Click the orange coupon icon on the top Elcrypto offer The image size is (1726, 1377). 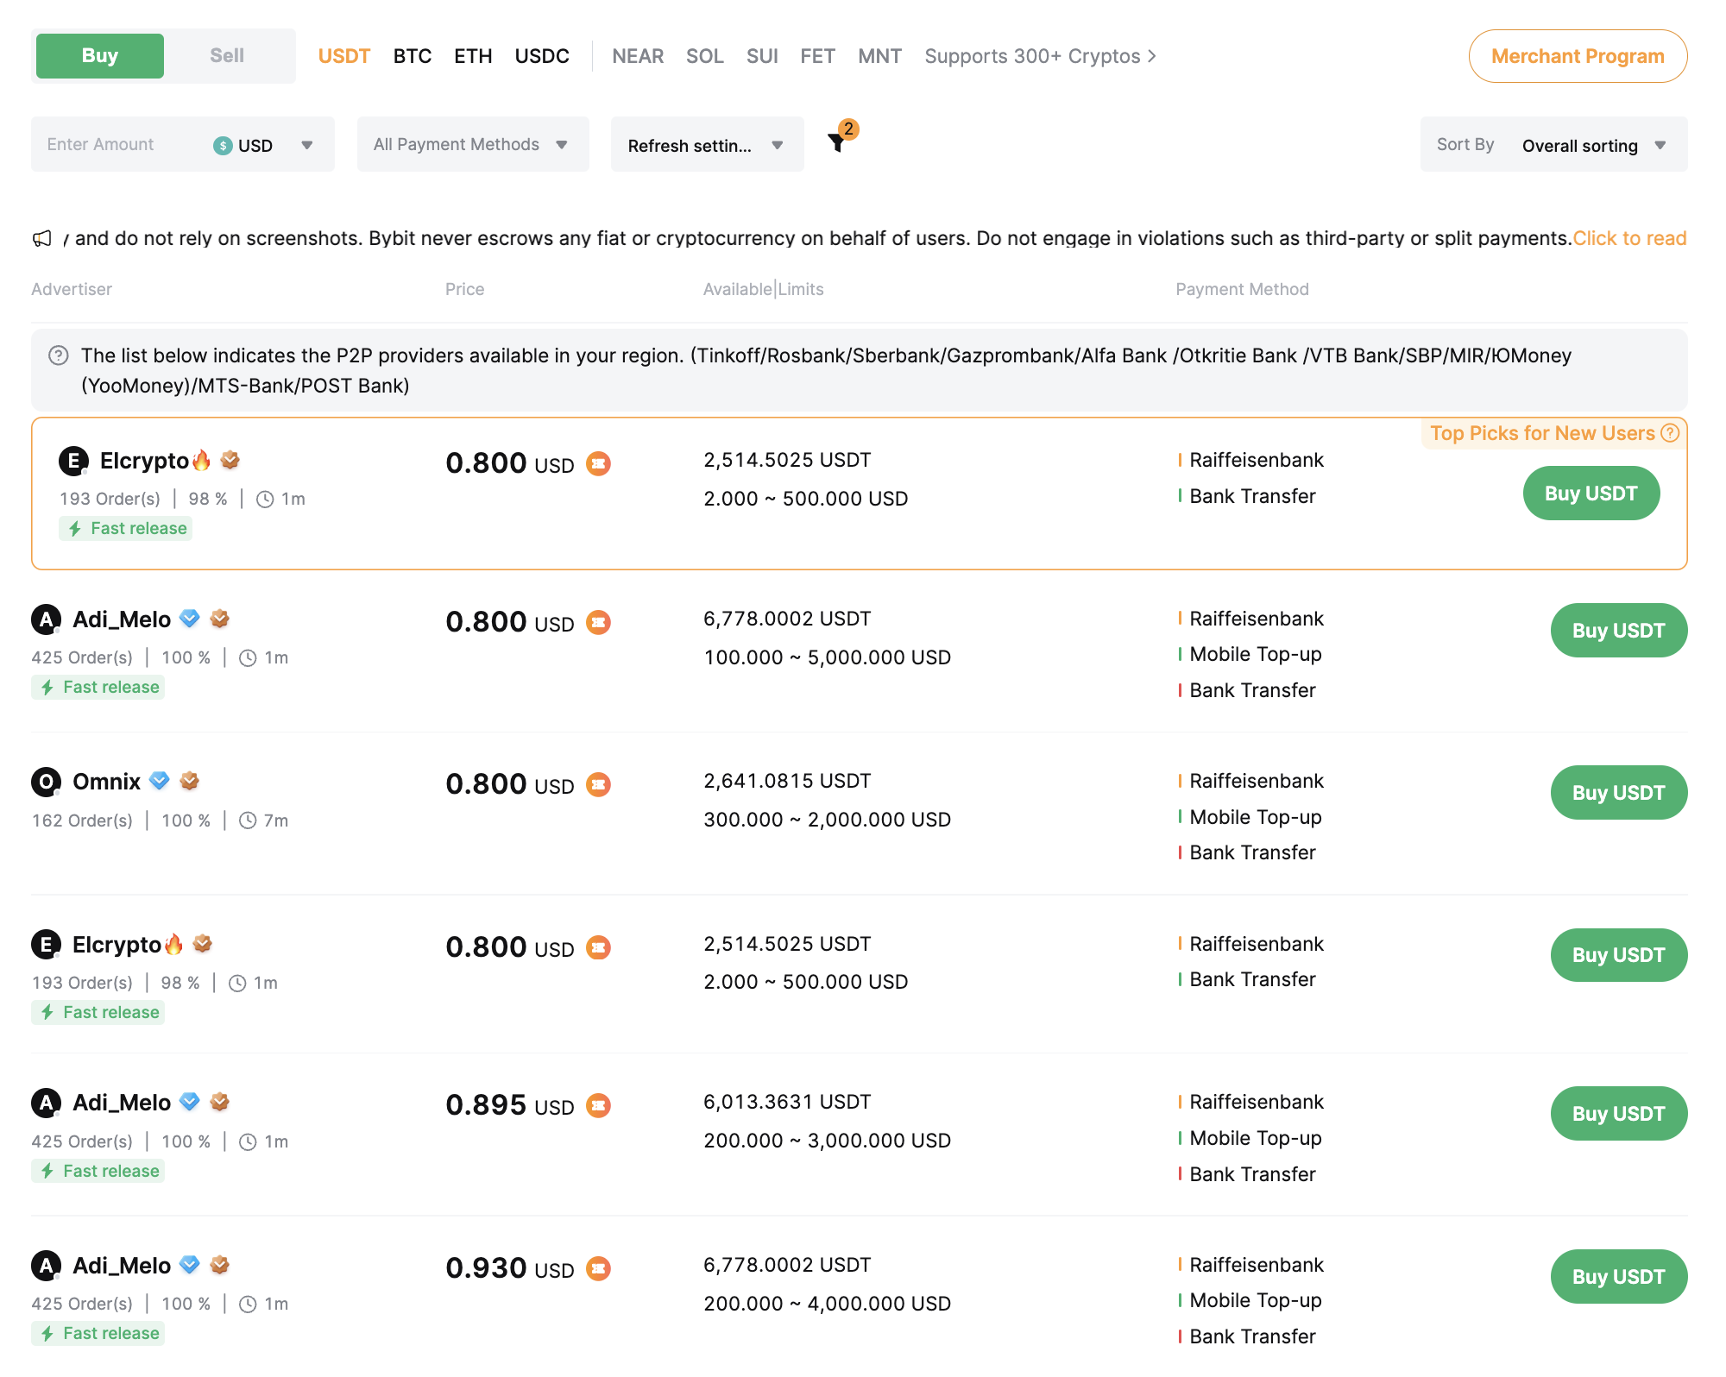click(598, 464)
